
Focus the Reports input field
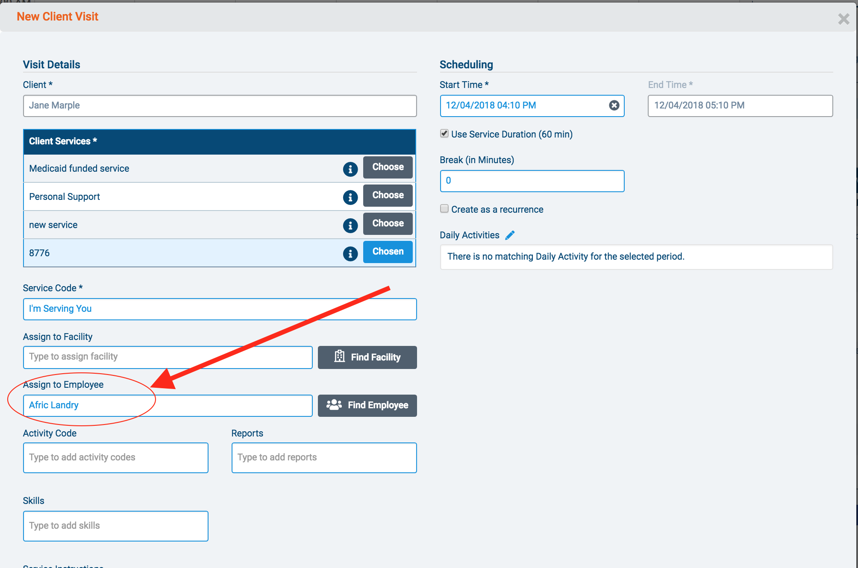[324, 458]
